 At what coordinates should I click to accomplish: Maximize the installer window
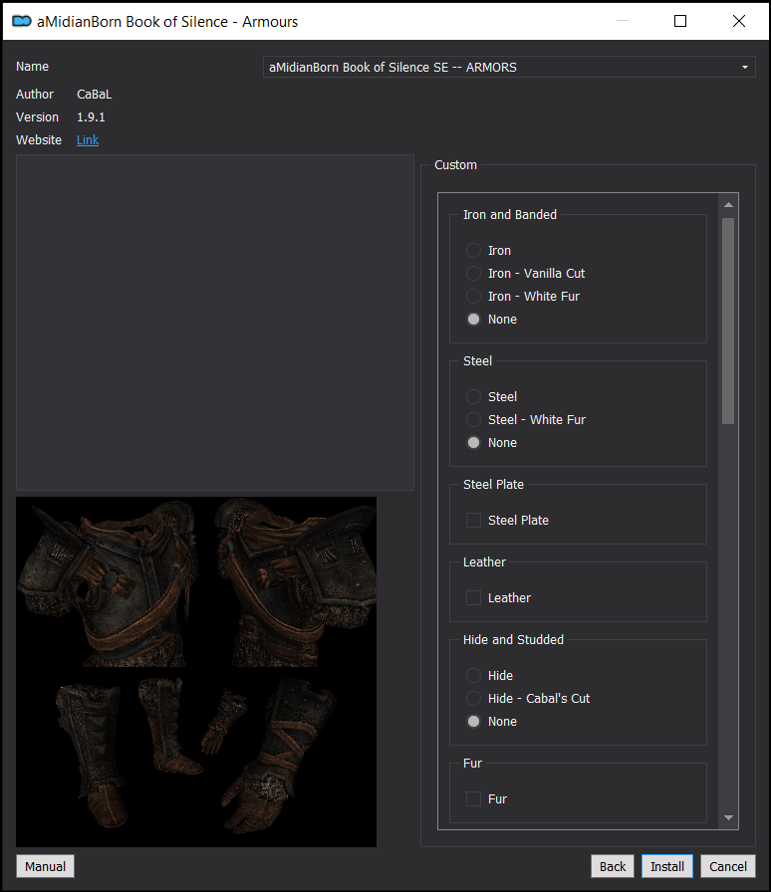pyautogui.click(x=680, y=21)
